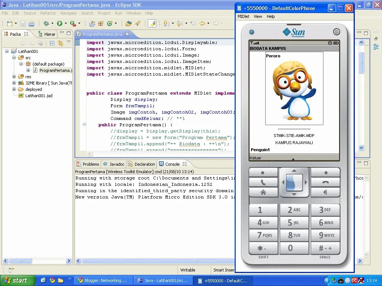Expand the ProgramPertama.java tree node
Viewport: 382px width, 286px height.
pos(28,70)
